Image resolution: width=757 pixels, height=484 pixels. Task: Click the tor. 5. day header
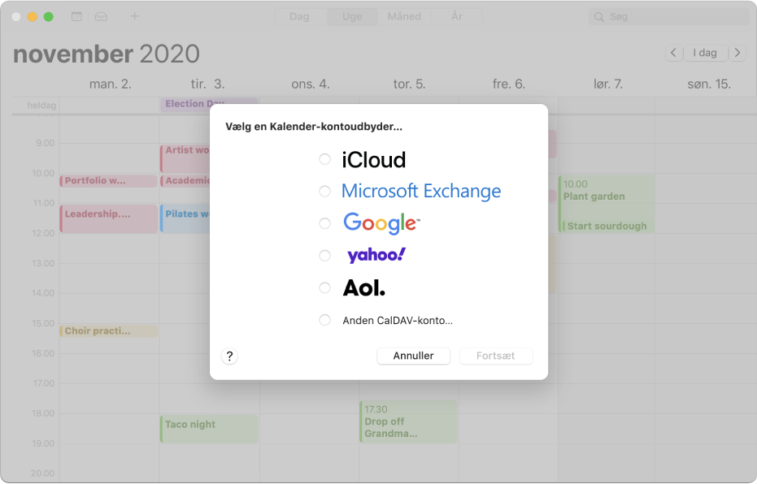click(410, 84)
